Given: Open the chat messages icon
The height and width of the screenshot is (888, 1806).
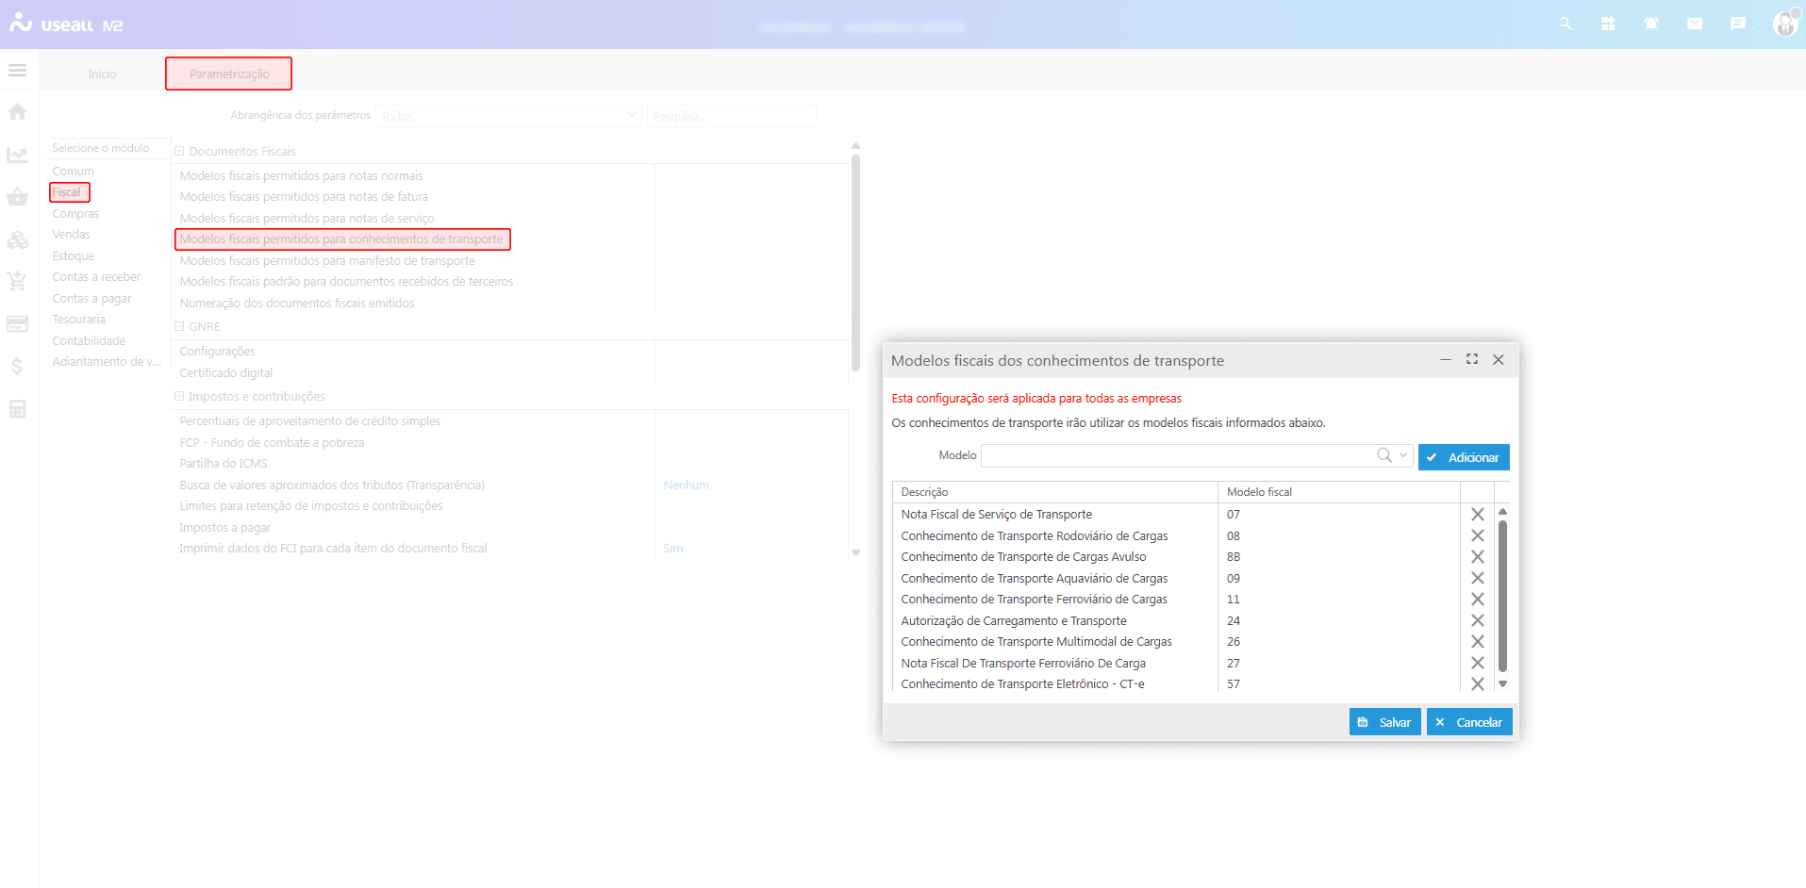Looking at the screenshot, I should [1738, 24].
